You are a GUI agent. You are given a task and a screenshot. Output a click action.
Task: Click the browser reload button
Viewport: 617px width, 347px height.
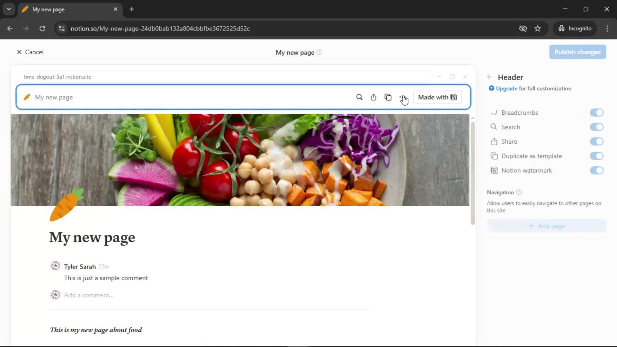[x=42, y=28]
